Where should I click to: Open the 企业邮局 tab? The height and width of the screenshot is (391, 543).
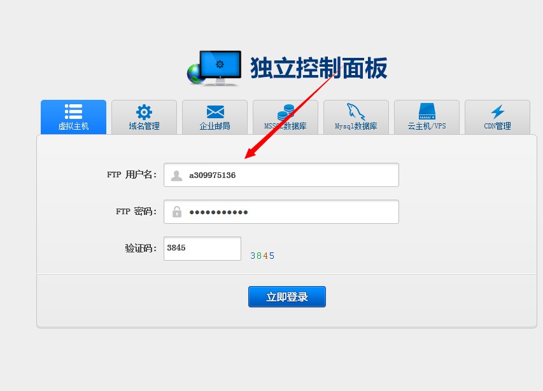click(x=215, y=117)
